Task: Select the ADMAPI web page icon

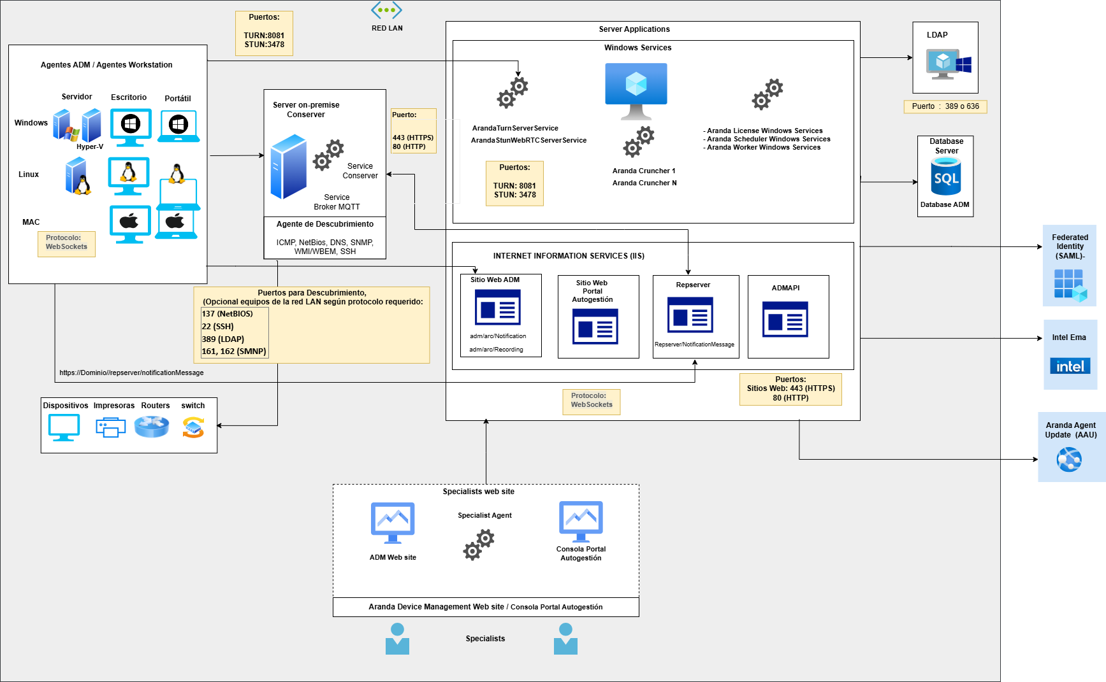Action: coord(785,319)
